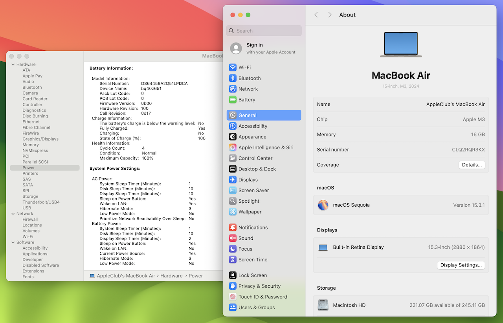Click the Search field in System Settings
This screenshot has height=323, width=503.
click(x=264, y=31)
